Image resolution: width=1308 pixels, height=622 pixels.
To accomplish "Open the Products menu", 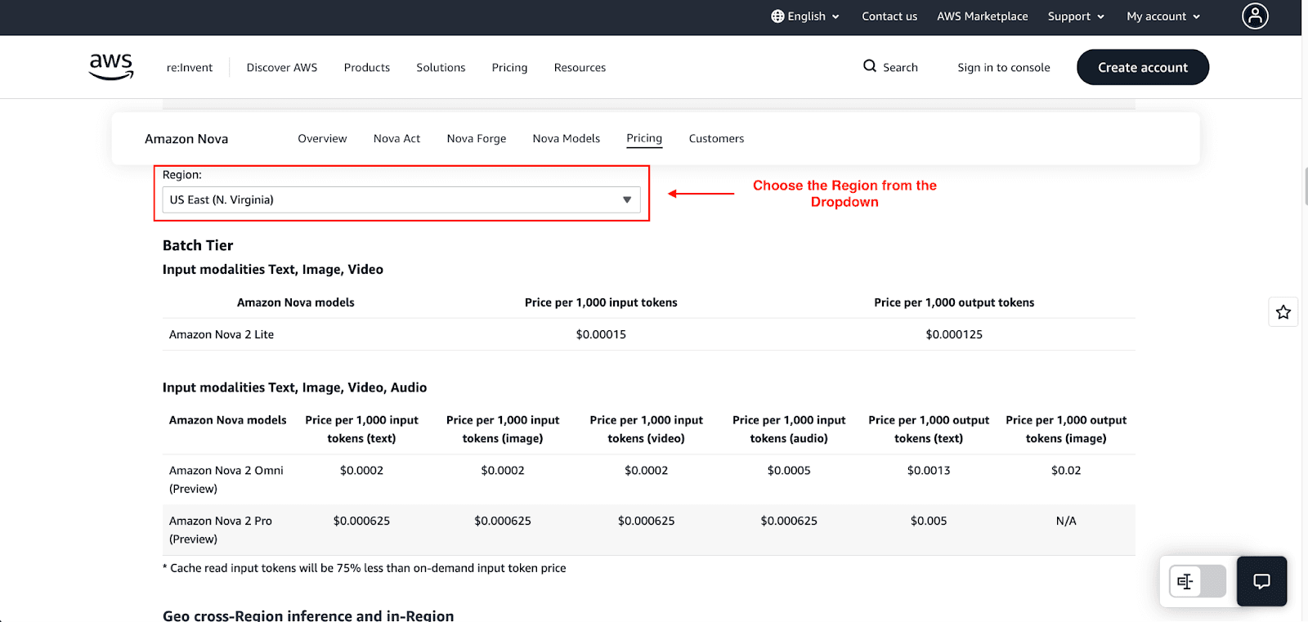I will click(367, 68).
